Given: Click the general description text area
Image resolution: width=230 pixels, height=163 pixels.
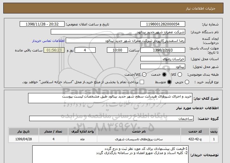Looking at the screenshot, I should tap(110, 98).
